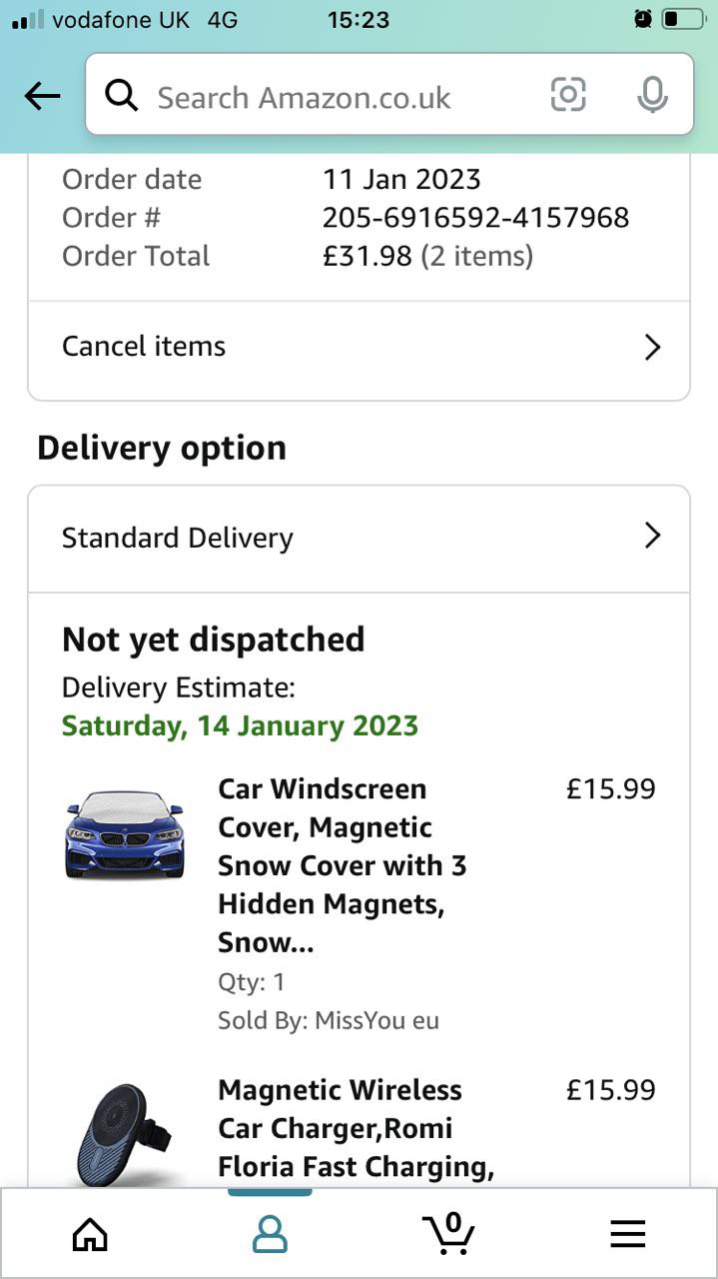Image resolution: width=718 pixels, height=1279 pixels.
Task: Open camera scan search icon
Action: [568, 95]
